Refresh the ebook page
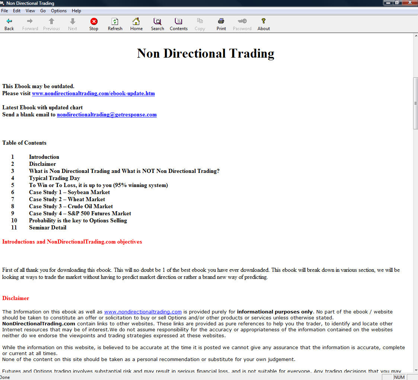Image resolution: width=418 pixels, height=380 pixels. (x=115, y=24)
